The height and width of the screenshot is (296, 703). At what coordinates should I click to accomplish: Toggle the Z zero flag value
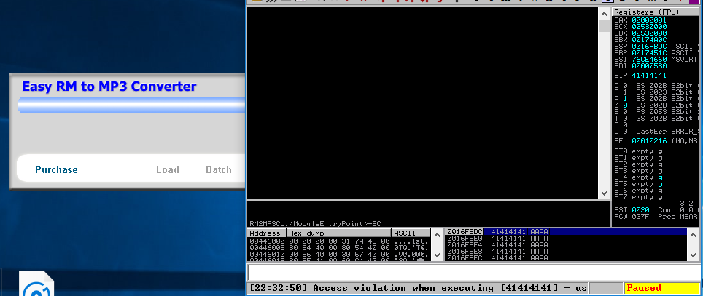(x=625, y=105)
